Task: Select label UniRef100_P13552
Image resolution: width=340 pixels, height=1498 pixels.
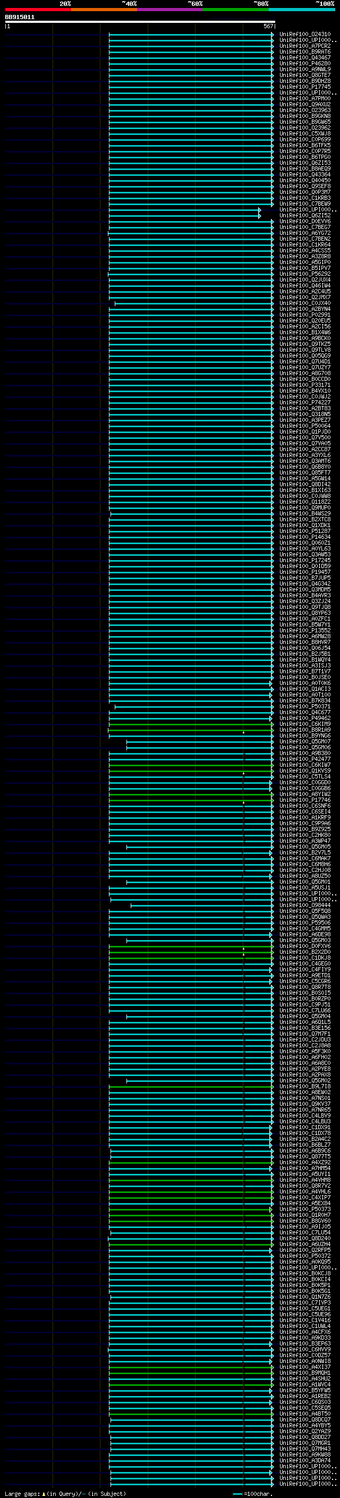Action: click(x=305, y=630)
